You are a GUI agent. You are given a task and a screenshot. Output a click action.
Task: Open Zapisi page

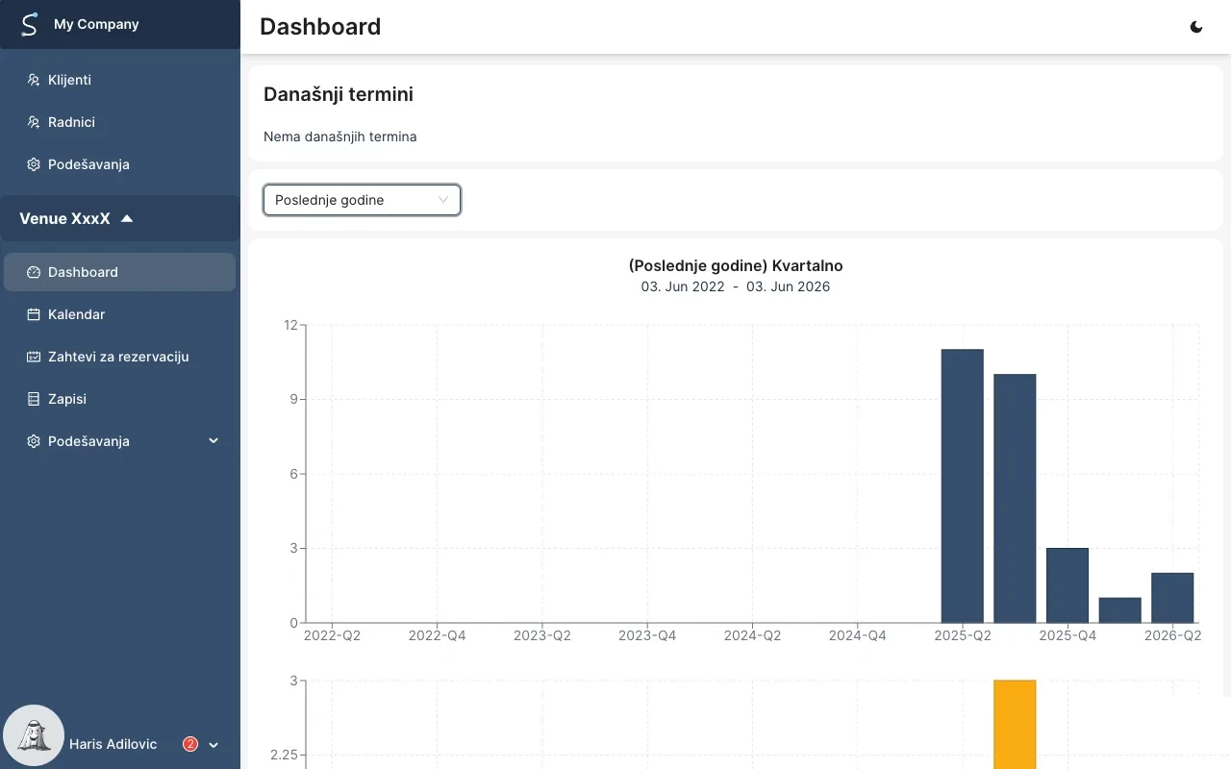120,399
